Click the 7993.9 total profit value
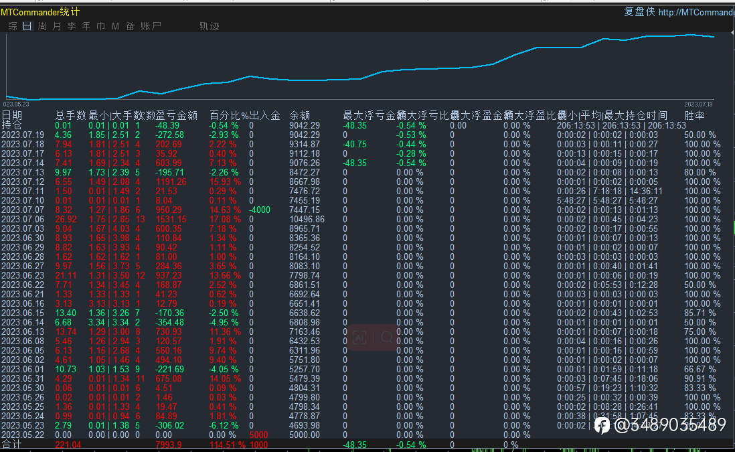The width and height of the screenshot is (735, 452). [168, 445]
